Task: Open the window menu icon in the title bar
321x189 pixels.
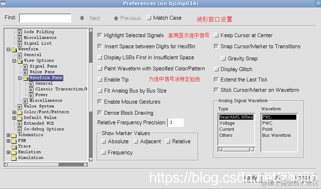Action: click(3, 3)
